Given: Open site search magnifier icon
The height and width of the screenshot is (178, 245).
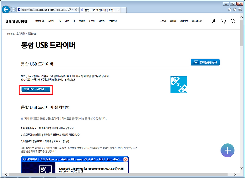Looking at the screenshot, I should coord(233,21).
